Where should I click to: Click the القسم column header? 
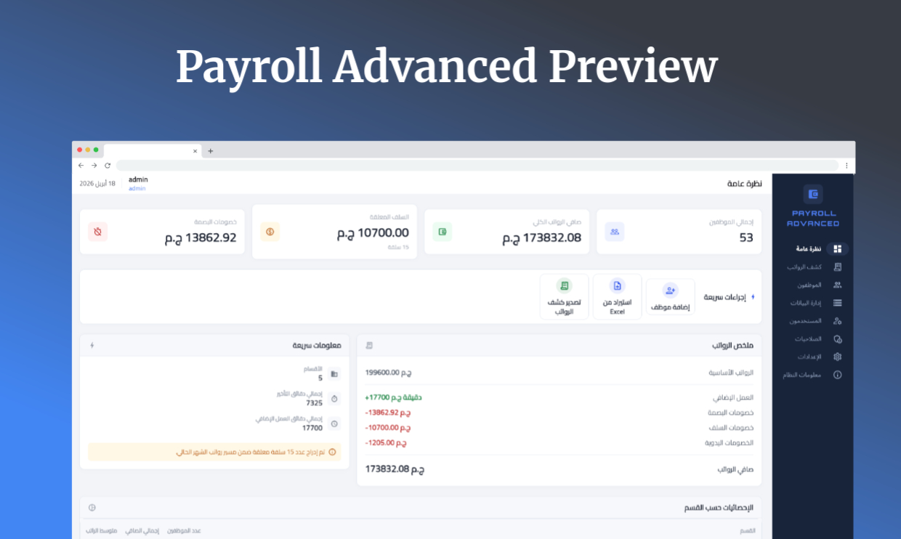pos(748,531)
